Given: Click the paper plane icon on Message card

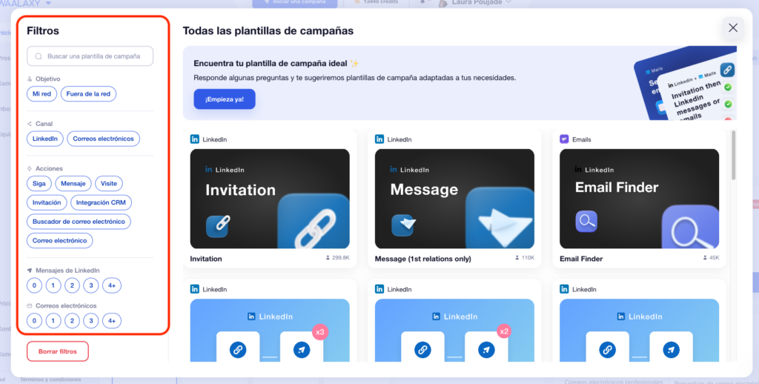Looking at the screenshot, I should click(x=402, y=223).
